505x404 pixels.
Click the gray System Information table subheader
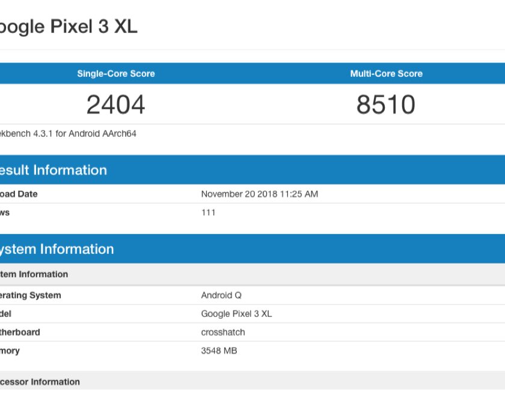(x=34, y=274)
